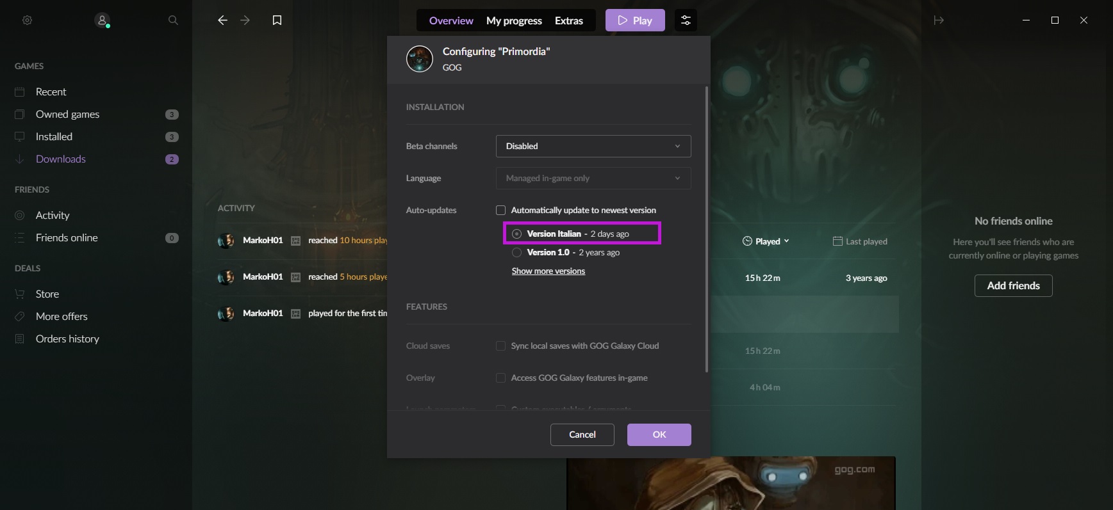Select the Version Italian radio button
Viewport: 1113px width, 510px height.
point(517,234)
